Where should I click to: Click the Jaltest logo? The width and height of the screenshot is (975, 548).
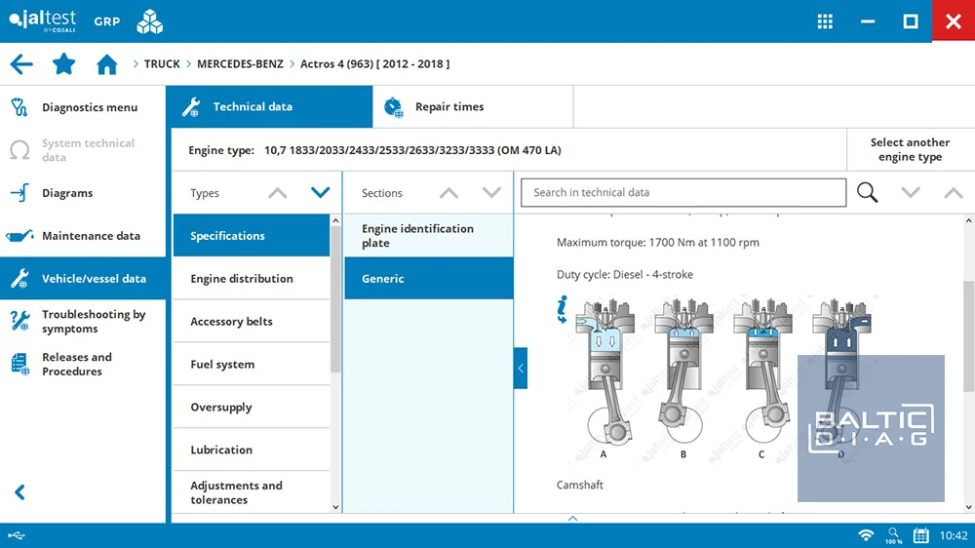pos(42,20)
